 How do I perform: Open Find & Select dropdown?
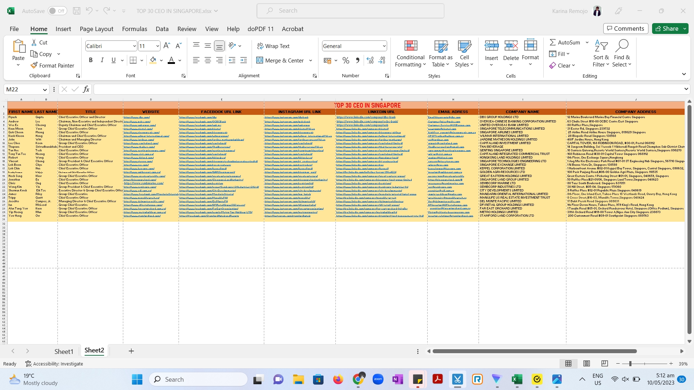tap(622, 53)
